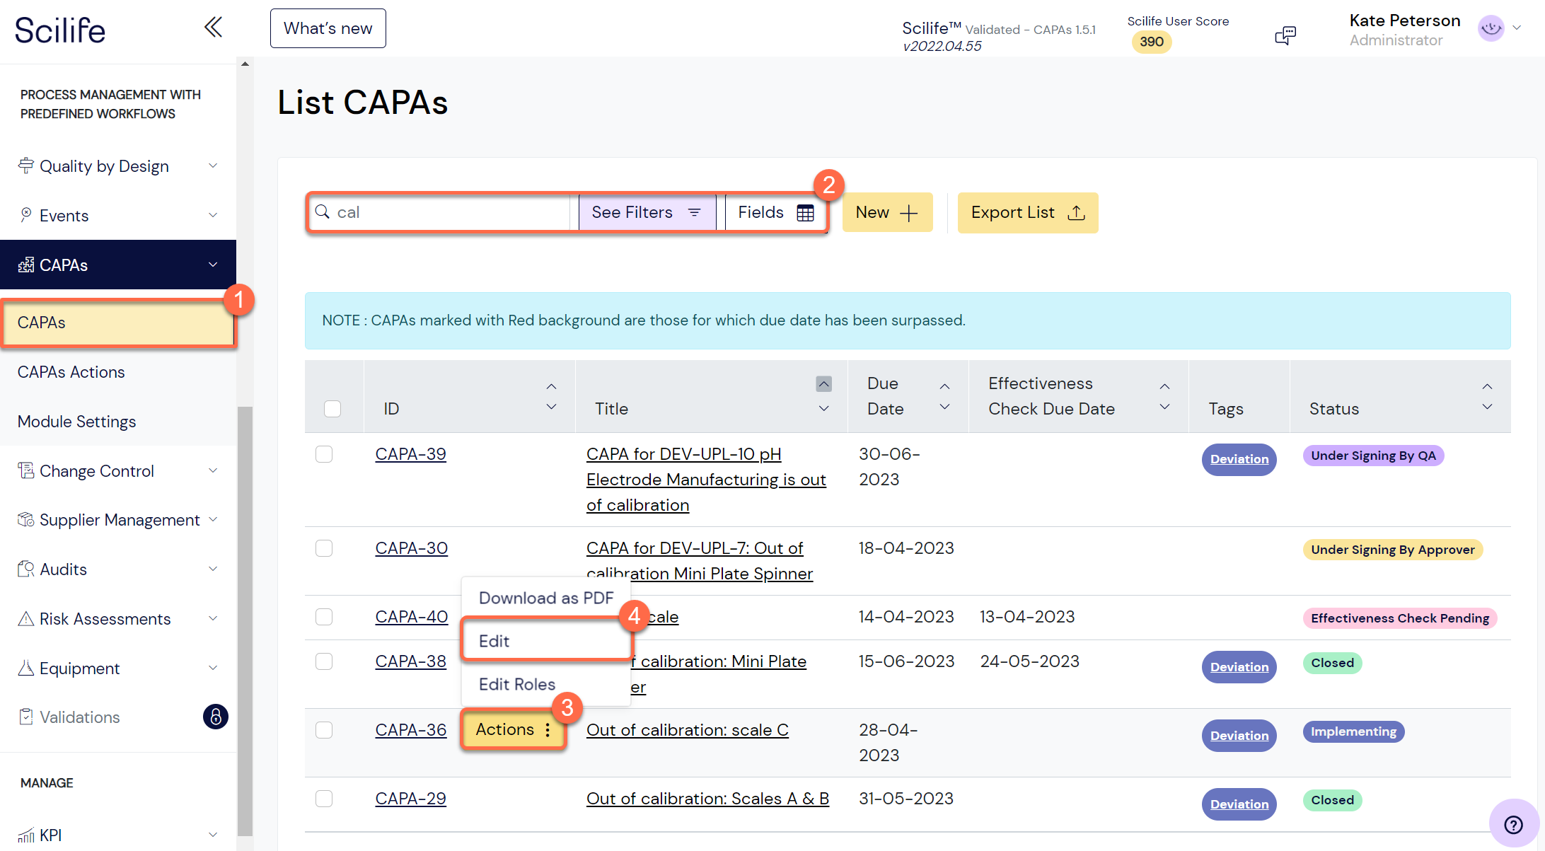Collapse the sidebar with double chevron icon
The height and width of the screenshot is (851, 1545).
[x=213, y=28]
